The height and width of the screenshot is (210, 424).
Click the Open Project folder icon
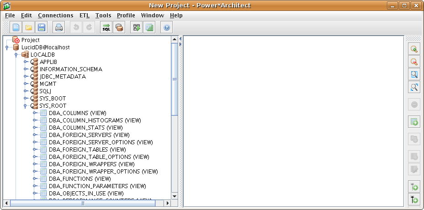click(29, 27)
